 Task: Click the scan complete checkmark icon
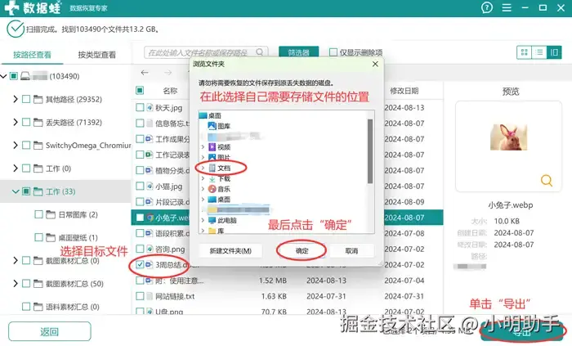(x=16, y=29)
